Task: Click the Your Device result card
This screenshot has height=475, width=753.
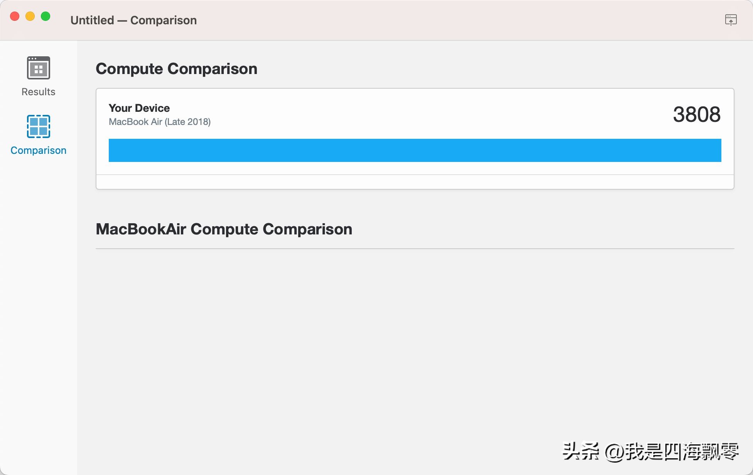Action: click(415, 138)
